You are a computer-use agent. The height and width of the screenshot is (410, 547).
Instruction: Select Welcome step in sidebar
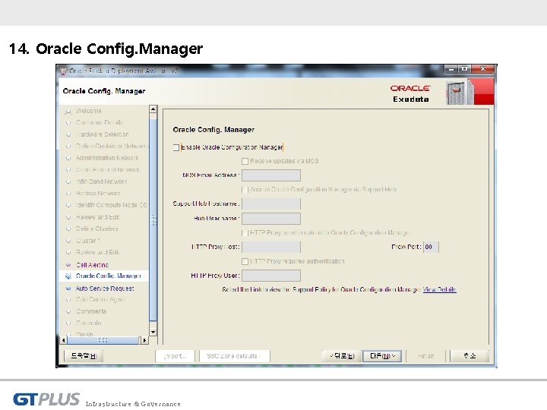pos(89,111)
